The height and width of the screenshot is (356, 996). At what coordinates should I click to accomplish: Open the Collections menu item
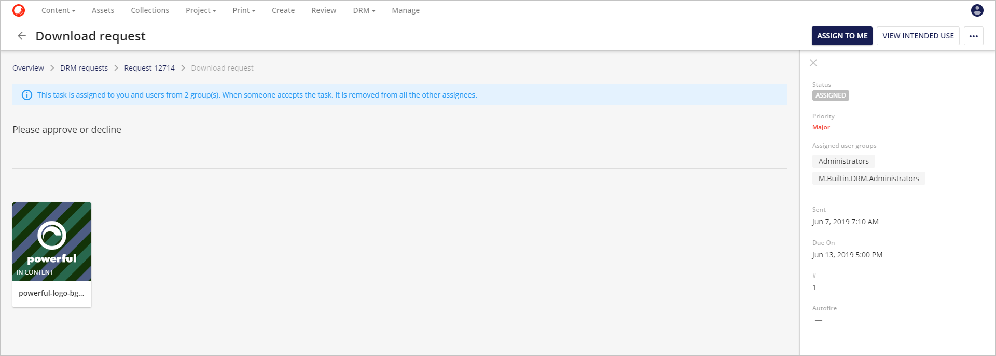pos(150,10)
